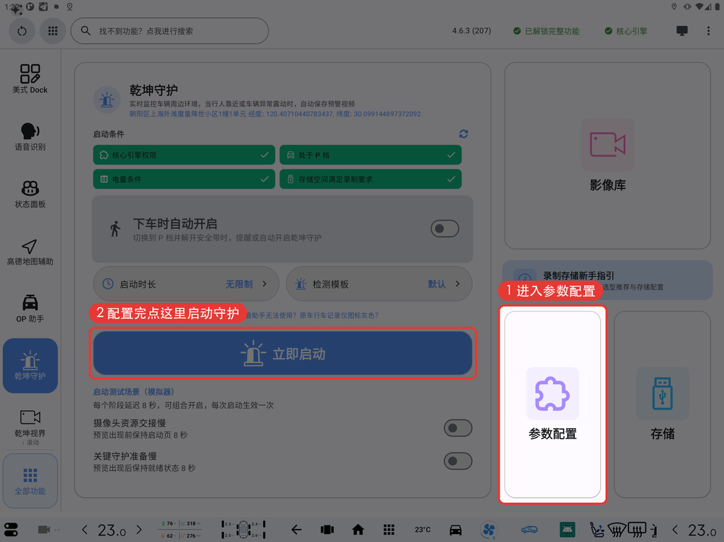This screenshot has width=724, height=542.
Task: Click the 已解锁完整功能 status label
Action: [x=546, y=31]
